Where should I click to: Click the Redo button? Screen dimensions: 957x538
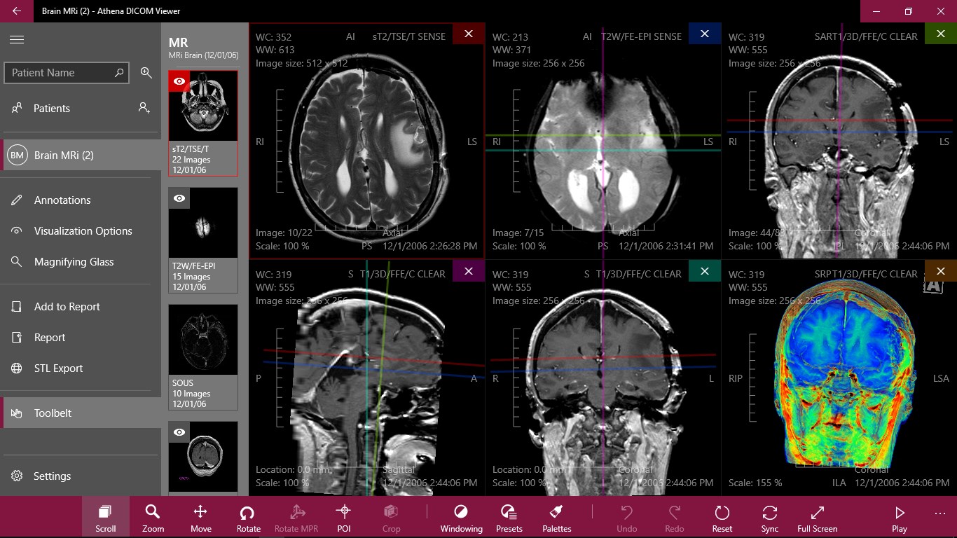[675, 517]
